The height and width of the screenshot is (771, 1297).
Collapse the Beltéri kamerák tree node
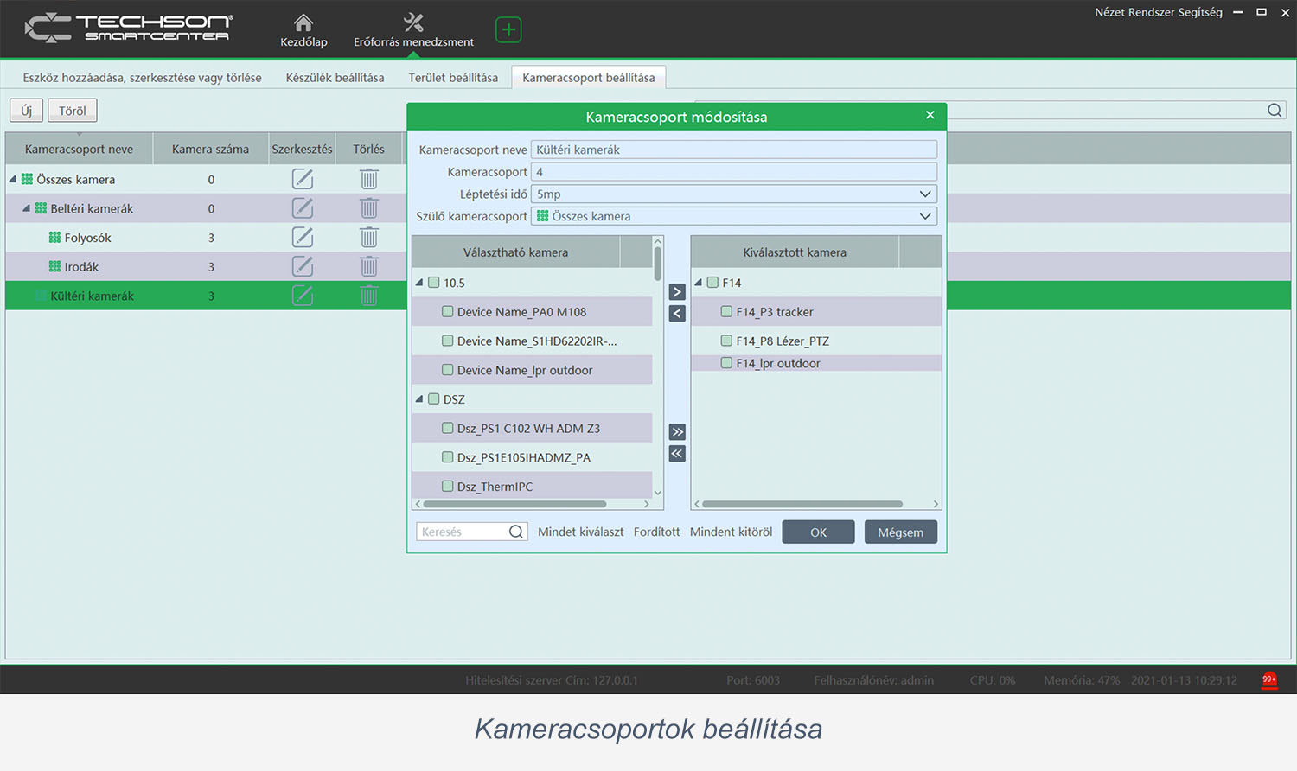tap(27, 208)
